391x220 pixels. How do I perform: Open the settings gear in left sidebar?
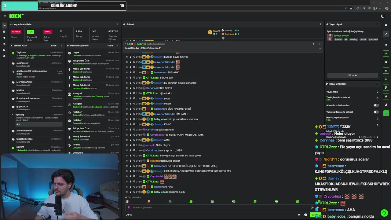pos(4,56)
